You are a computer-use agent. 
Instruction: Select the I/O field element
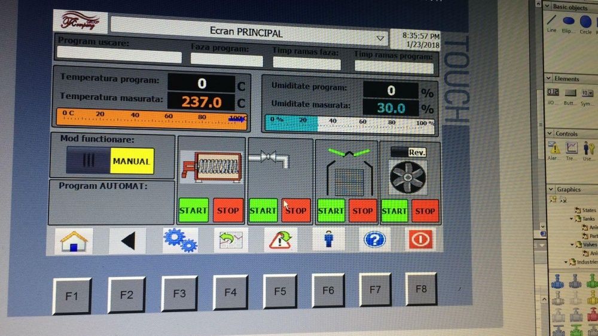[553, 96]
